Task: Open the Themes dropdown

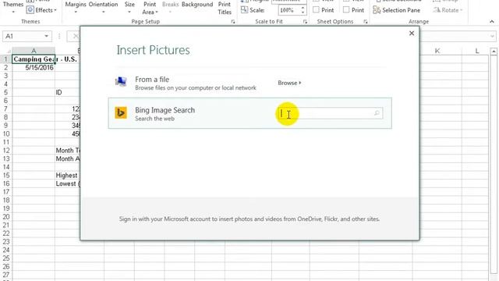Action: [13, 8]
